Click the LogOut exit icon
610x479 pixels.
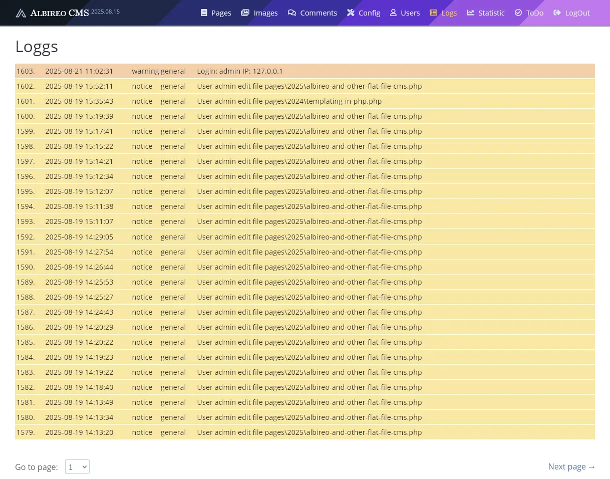tap(557, 13)
